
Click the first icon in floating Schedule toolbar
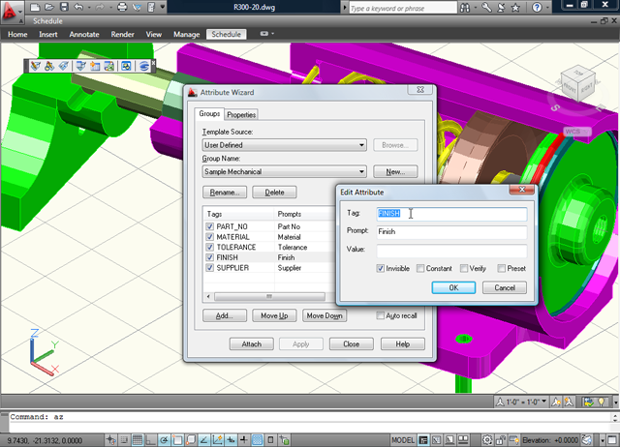[x=37, y=66]
